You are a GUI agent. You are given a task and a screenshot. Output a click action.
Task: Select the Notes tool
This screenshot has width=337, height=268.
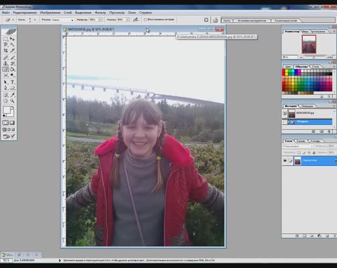click(5, 95)
